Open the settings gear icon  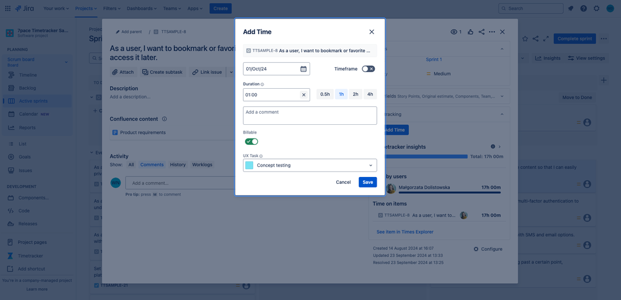click(596, 8)
